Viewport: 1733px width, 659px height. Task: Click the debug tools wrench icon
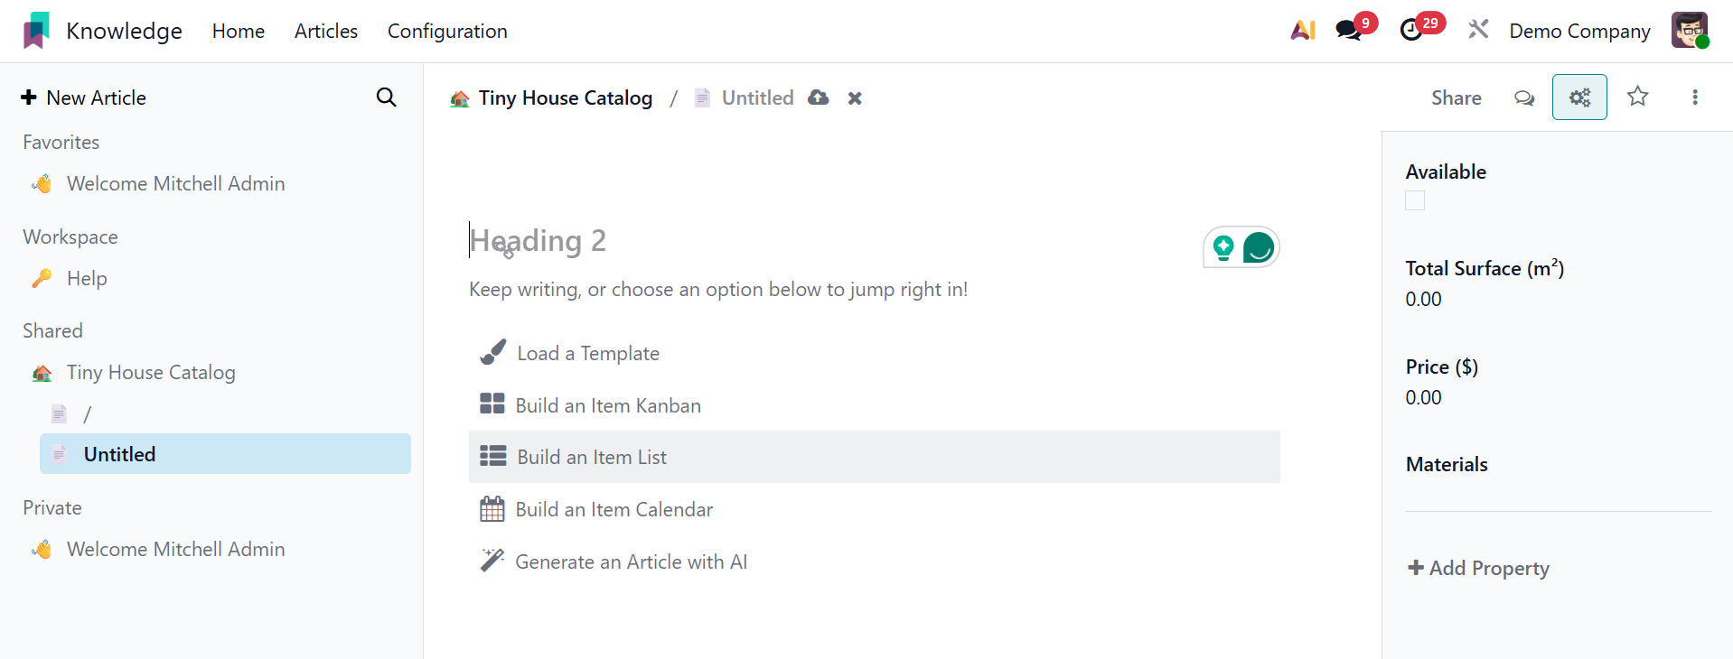pyautogui.click(x=1478, y=31)
